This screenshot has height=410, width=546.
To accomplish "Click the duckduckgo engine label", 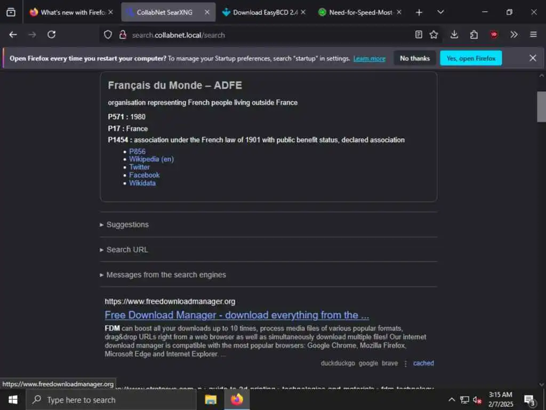I will click(338, 363).
